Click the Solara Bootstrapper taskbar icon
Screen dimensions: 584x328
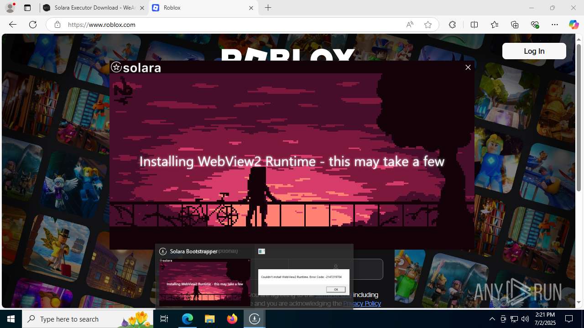point(255,319)
